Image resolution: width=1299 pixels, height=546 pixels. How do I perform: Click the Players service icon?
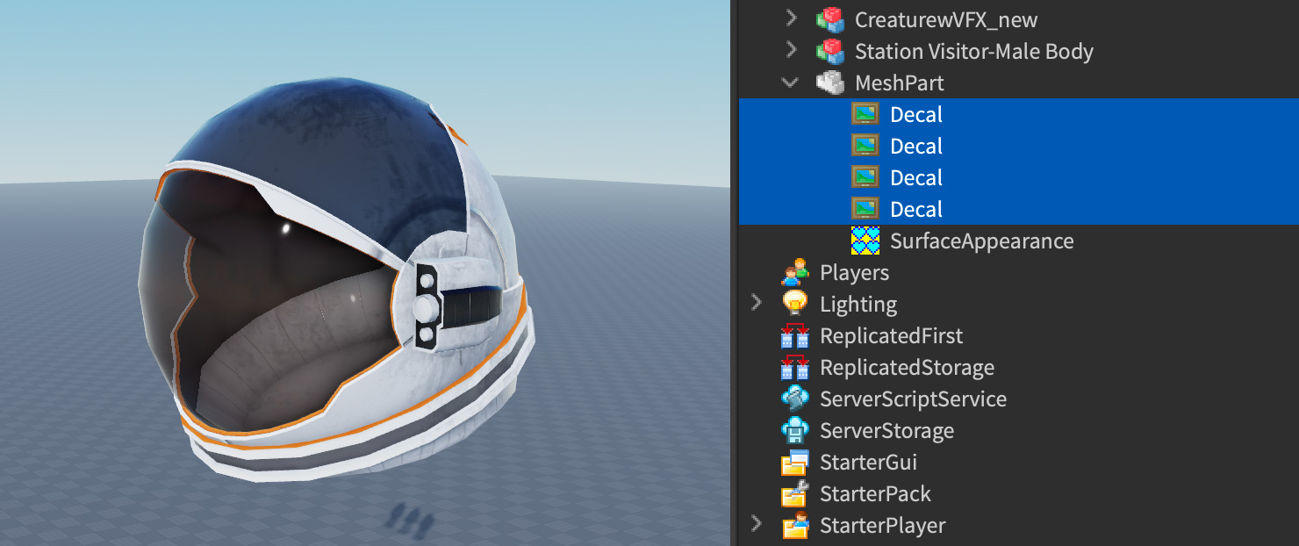click(x=794, y=272)
